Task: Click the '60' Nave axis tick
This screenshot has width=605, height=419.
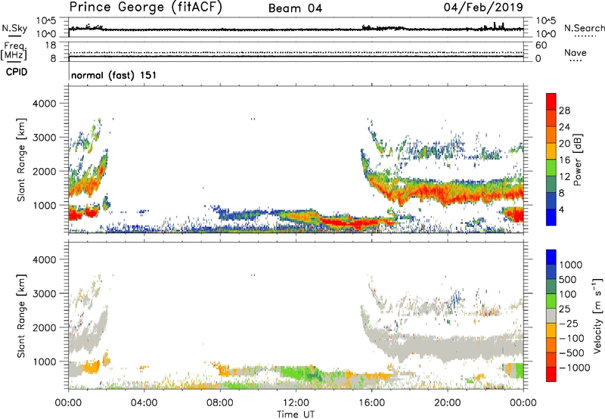Action: pyautogui.click(x=541, y=45)
